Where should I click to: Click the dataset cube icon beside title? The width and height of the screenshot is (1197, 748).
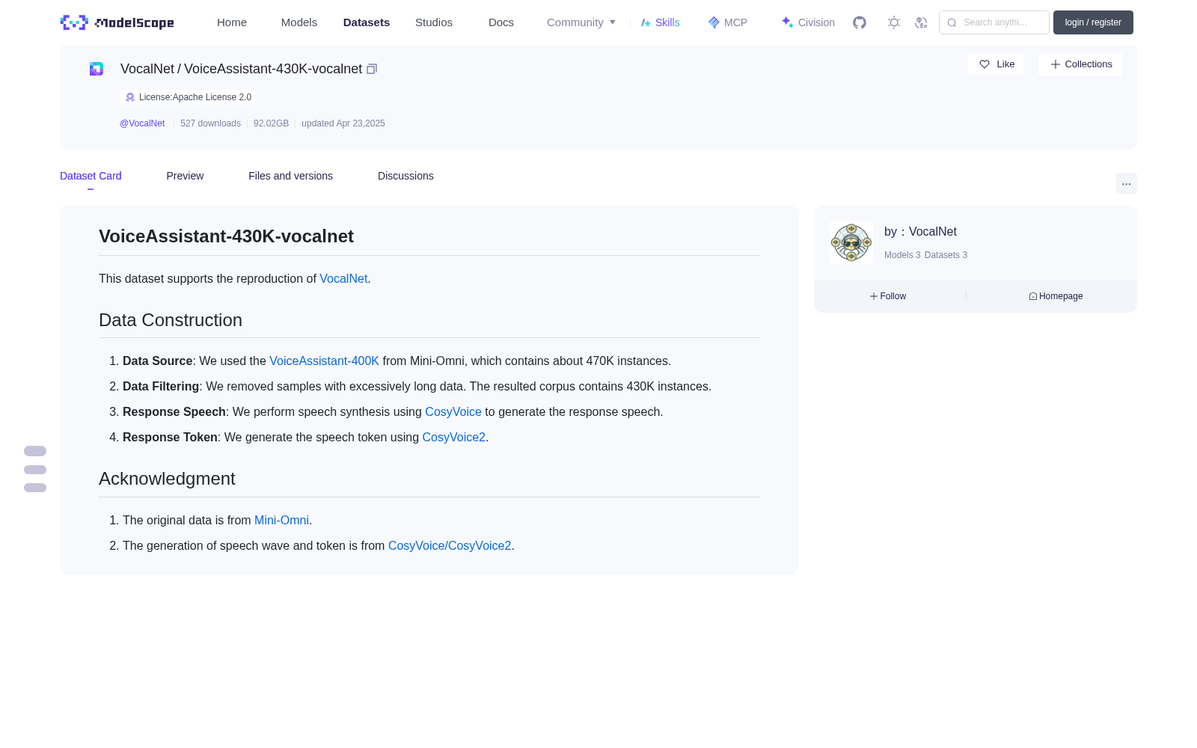(x=97, y=69)
